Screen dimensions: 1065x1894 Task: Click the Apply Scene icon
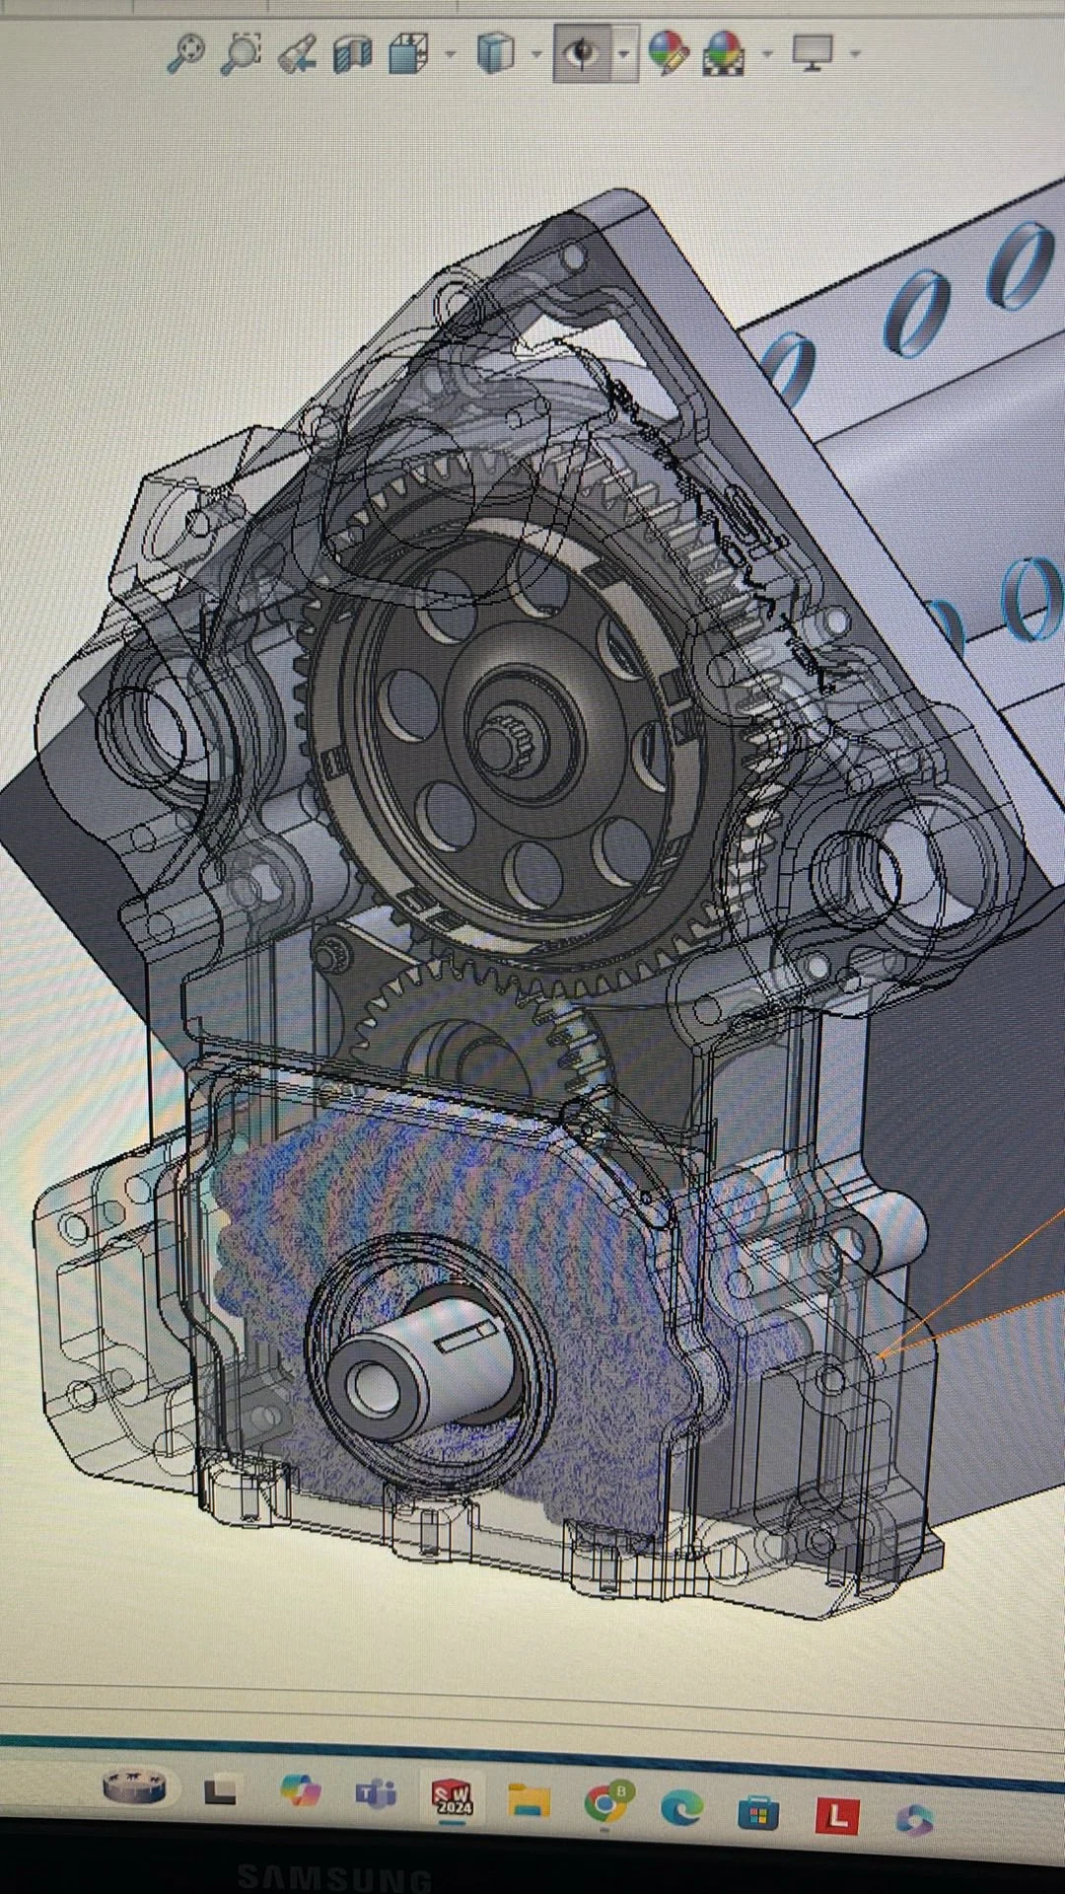[723, 53]
